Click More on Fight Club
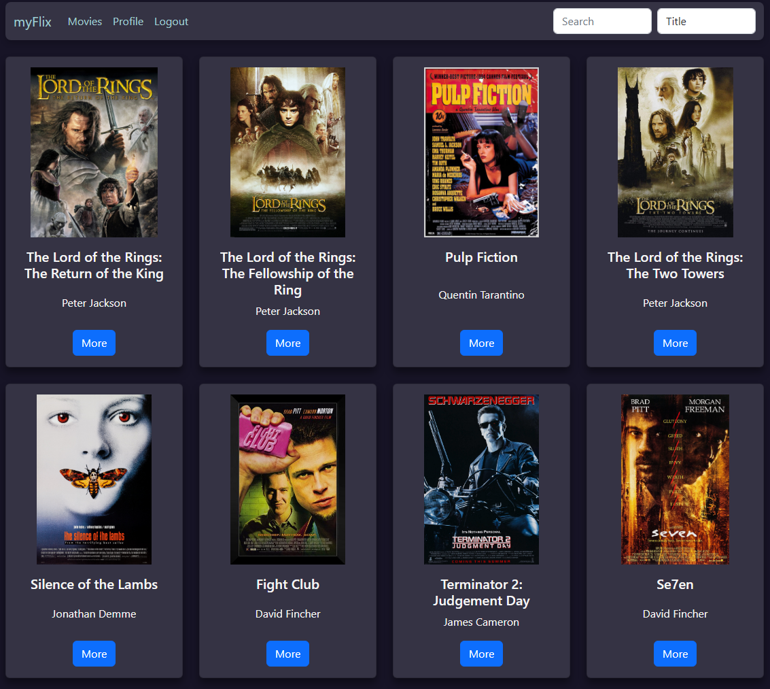Image resolution: width=770 pixels, height=689 pixels. click(287, 654)
